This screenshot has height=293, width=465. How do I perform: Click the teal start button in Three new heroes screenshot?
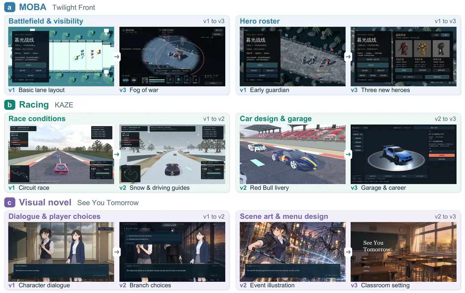click(373, 65)
